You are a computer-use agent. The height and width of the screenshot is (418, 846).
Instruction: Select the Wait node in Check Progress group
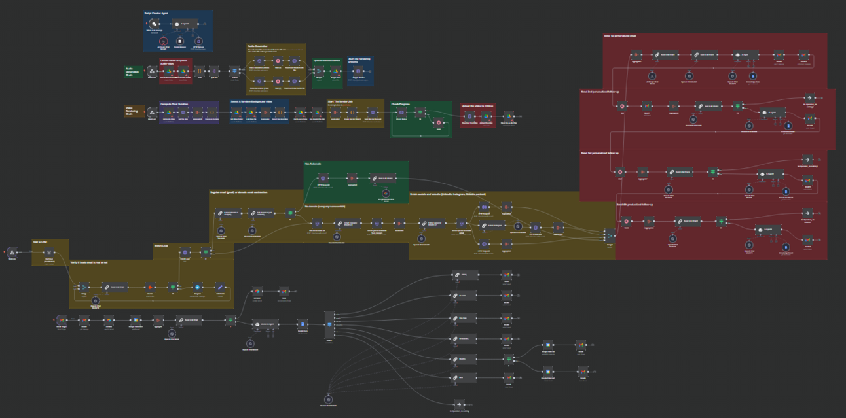[x=439, y=122]
